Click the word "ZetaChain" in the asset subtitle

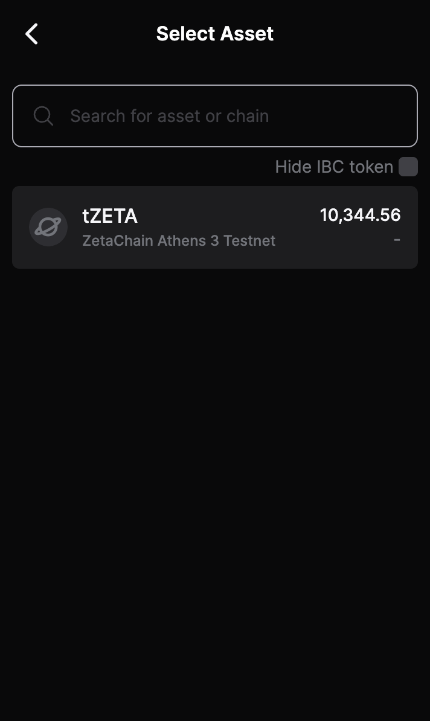[x=117, y=240]
